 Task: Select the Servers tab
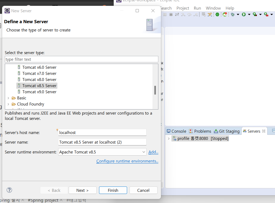(254, 131)
